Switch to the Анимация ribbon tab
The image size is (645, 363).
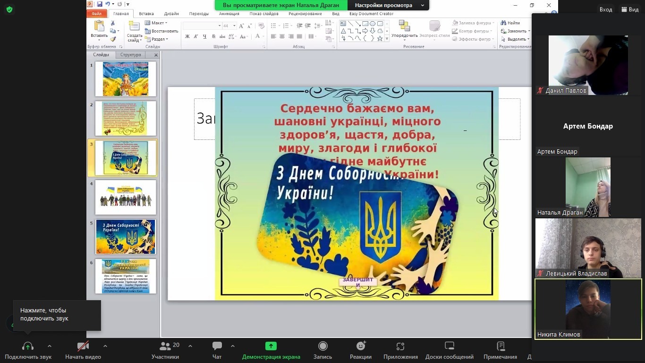pyautogui.click(x=229, y=14)
